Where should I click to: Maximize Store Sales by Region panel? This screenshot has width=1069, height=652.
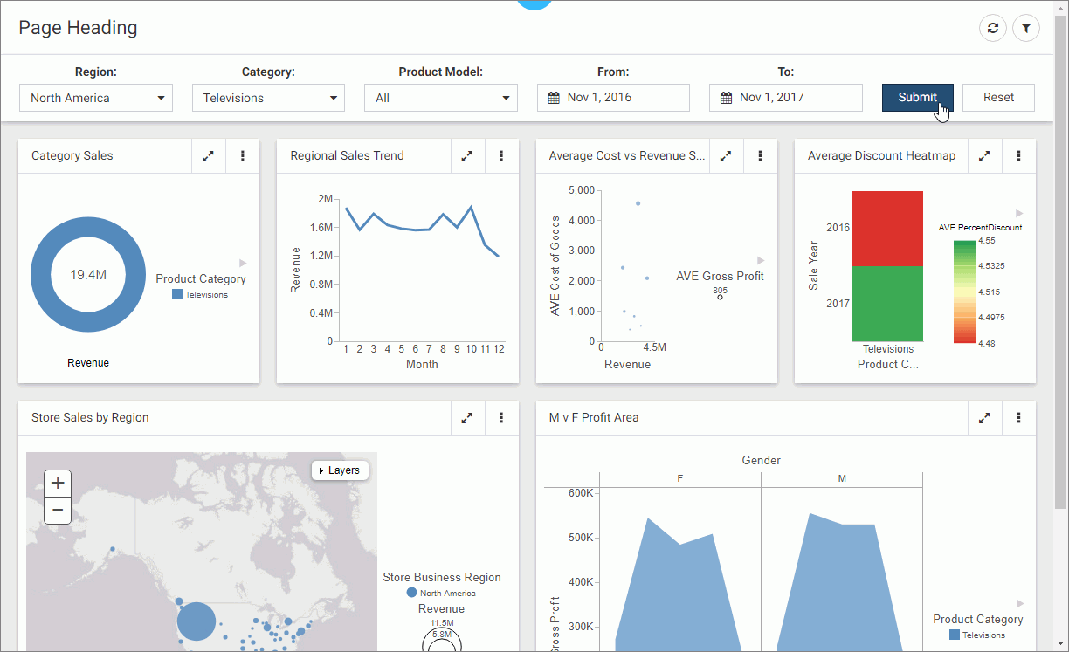click(x=467, y=418)
